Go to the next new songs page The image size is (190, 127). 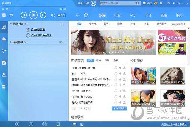click(x=88, y=109)
